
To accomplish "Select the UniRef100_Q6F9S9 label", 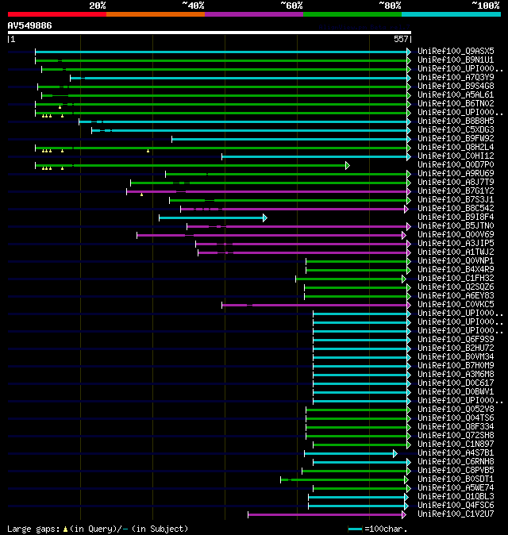I will (456, 340).
